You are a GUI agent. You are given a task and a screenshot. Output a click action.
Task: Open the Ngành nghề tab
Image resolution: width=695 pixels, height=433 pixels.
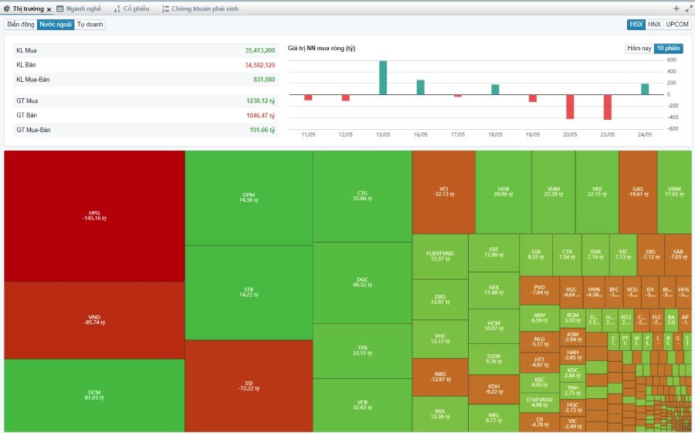coord(79,9)
